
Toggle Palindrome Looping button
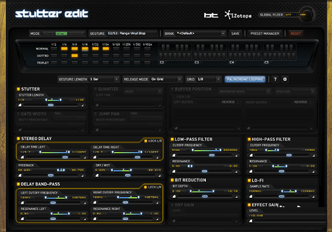(245, 79)
